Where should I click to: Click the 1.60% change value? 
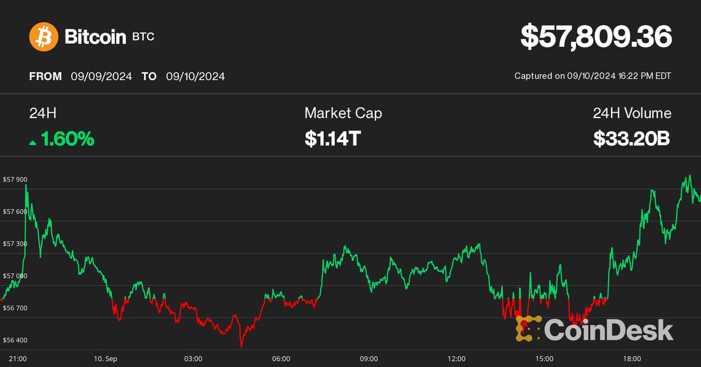pos(67,139)
